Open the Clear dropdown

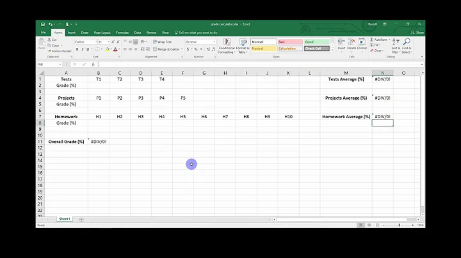(376, 50)
